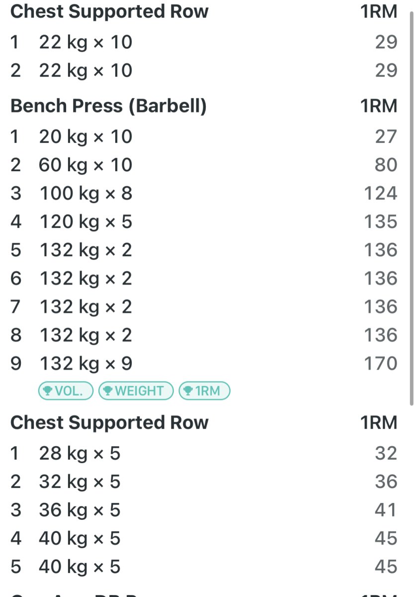Click the vertical scrollbar on the right edge
This screenshot has height=597, width=417.
coord(412,209)
